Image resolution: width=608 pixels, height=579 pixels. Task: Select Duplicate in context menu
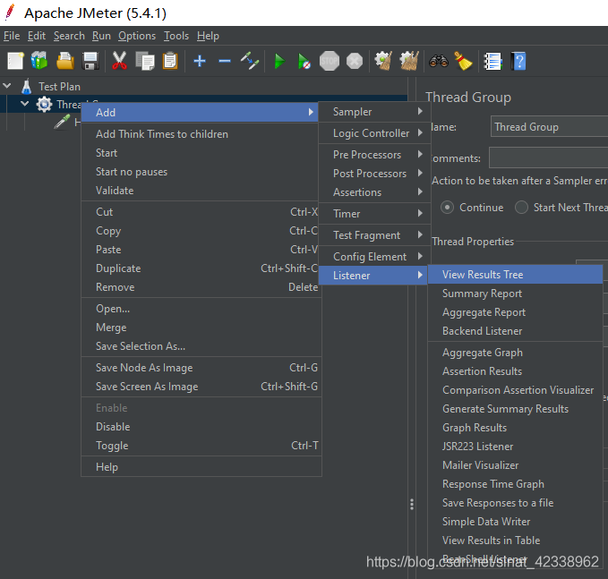click(x=200, y=268)
